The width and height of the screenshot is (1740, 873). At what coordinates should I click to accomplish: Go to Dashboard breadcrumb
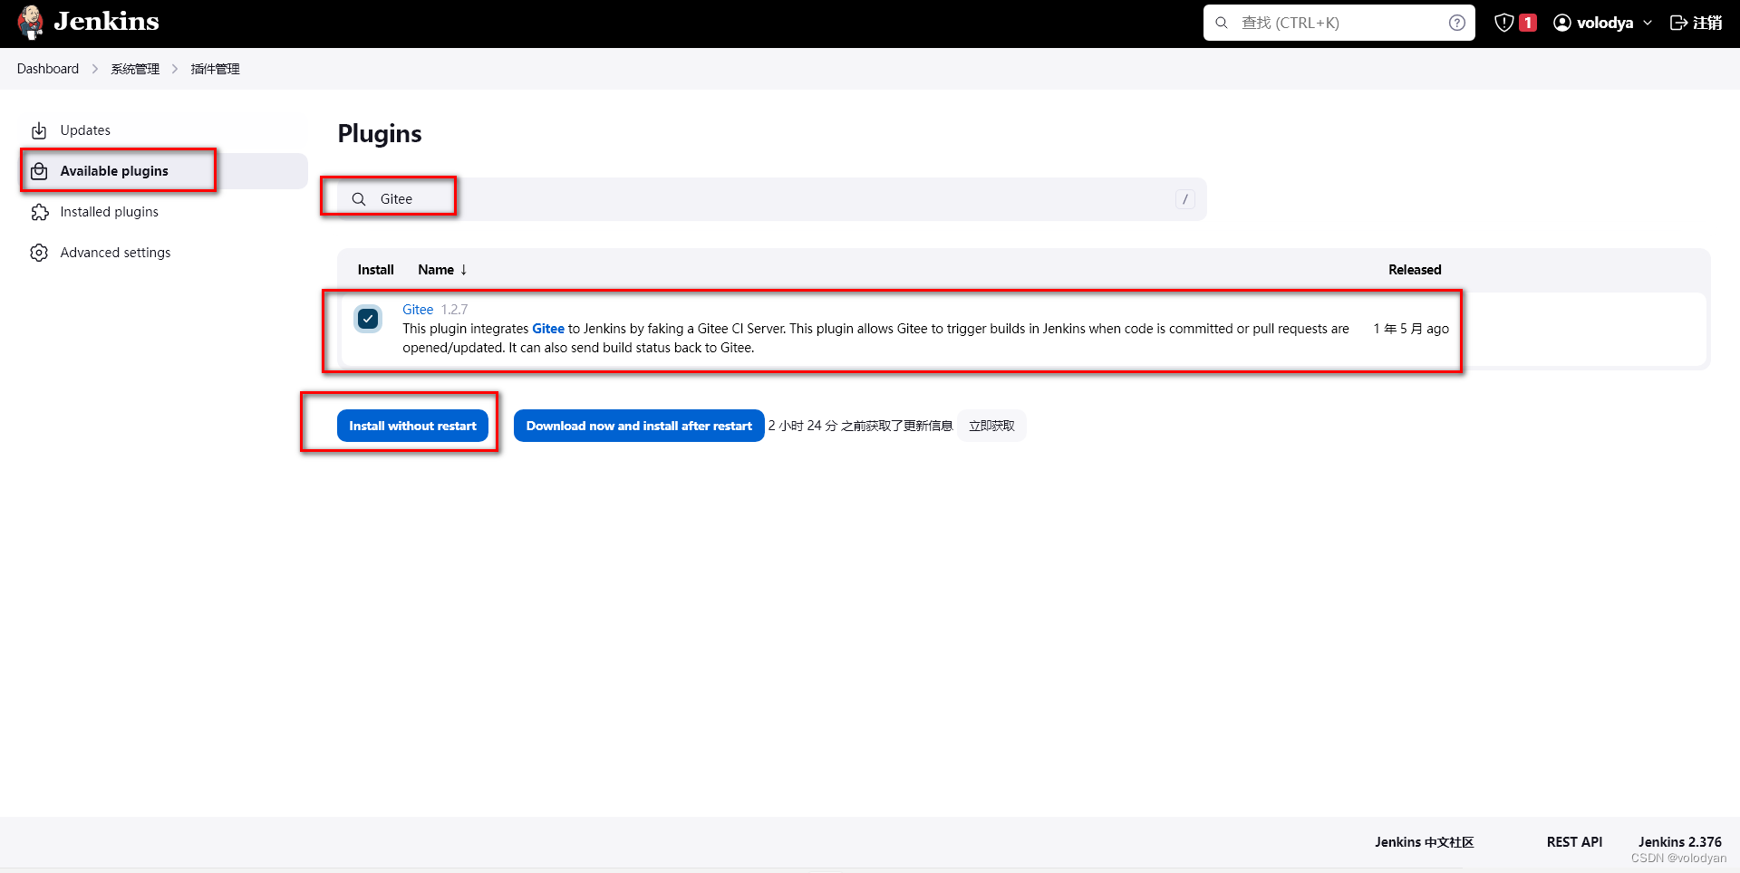pos(48,69)
